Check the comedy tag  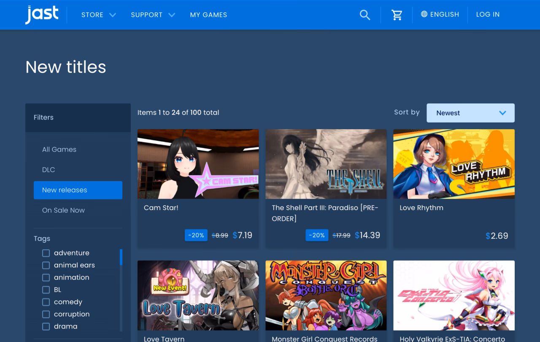click(x=46, y=302)
